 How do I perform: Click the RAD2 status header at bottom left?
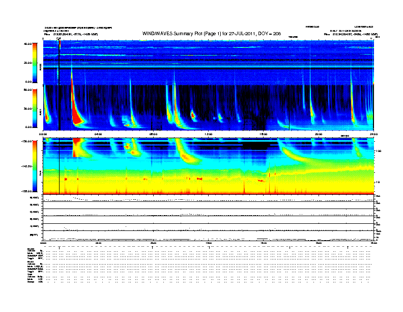[x=31, y=249]
